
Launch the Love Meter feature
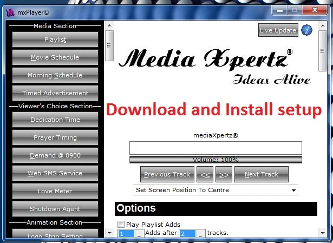click(55, 191)
